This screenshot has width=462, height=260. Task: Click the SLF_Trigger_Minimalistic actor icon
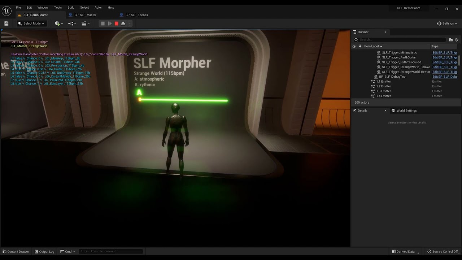pos(379,53)
